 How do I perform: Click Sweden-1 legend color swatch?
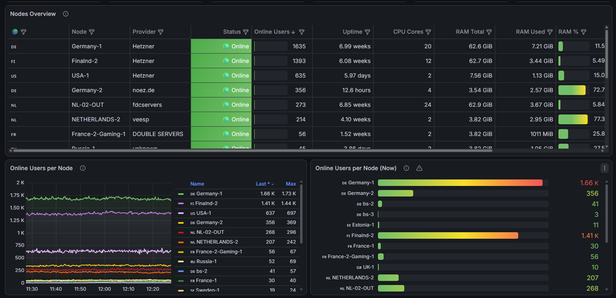pyautogui.click(x=181, y=290)
